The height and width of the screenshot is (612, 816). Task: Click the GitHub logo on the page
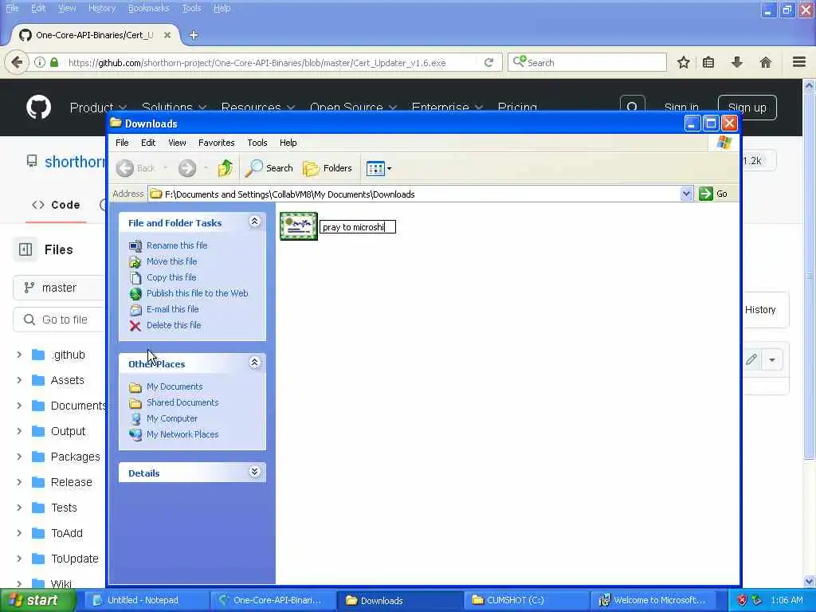[38, 107]
